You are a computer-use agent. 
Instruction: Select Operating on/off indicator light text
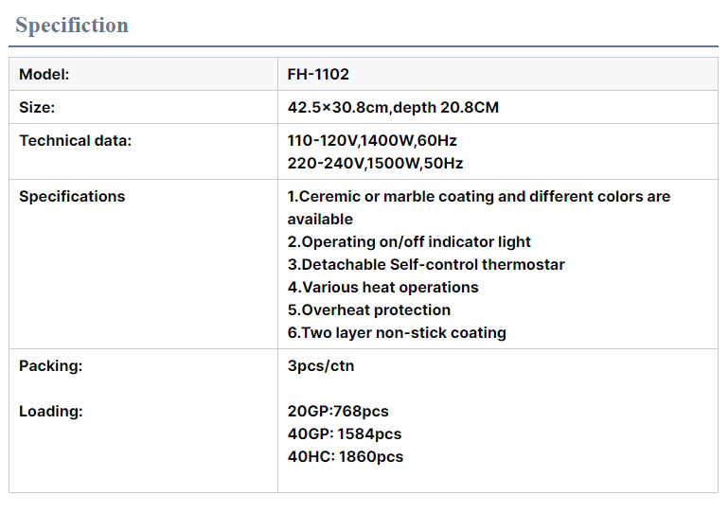409,242
